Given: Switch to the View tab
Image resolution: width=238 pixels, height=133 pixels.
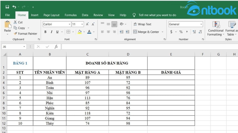Looking at the screenshot, I should pyautogui.click(x=111, y=15).
